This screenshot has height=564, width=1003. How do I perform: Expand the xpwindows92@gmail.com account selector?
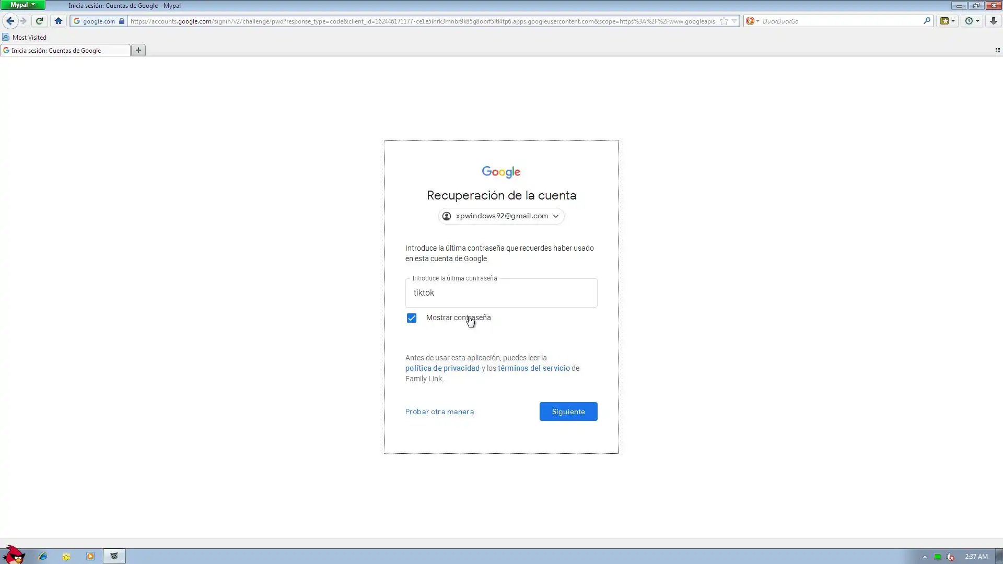501,216
